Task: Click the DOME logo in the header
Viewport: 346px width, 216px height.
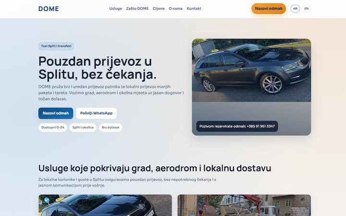Action: pos(49,9)
